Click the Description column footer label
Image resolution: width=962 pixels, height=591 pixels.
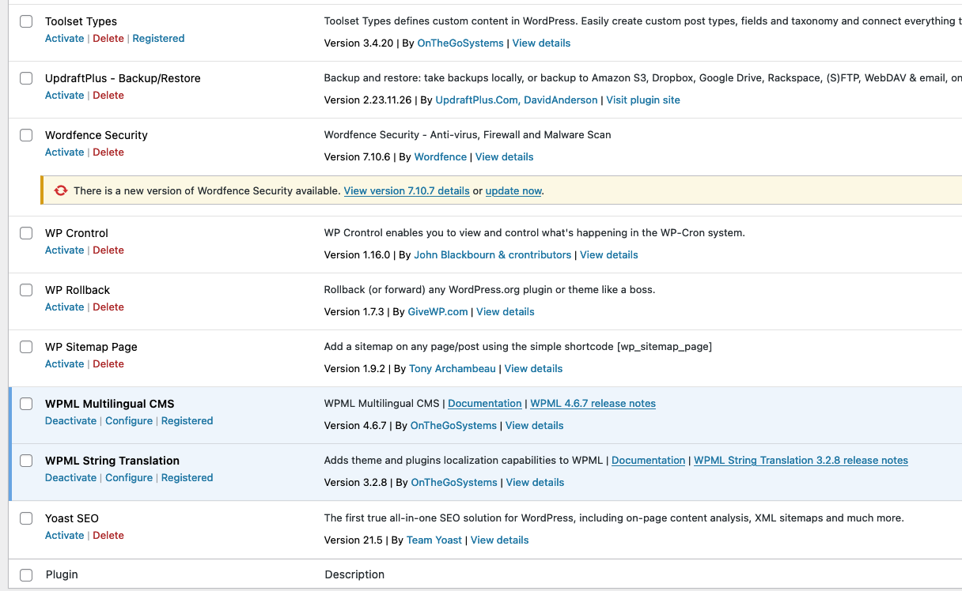354,574
